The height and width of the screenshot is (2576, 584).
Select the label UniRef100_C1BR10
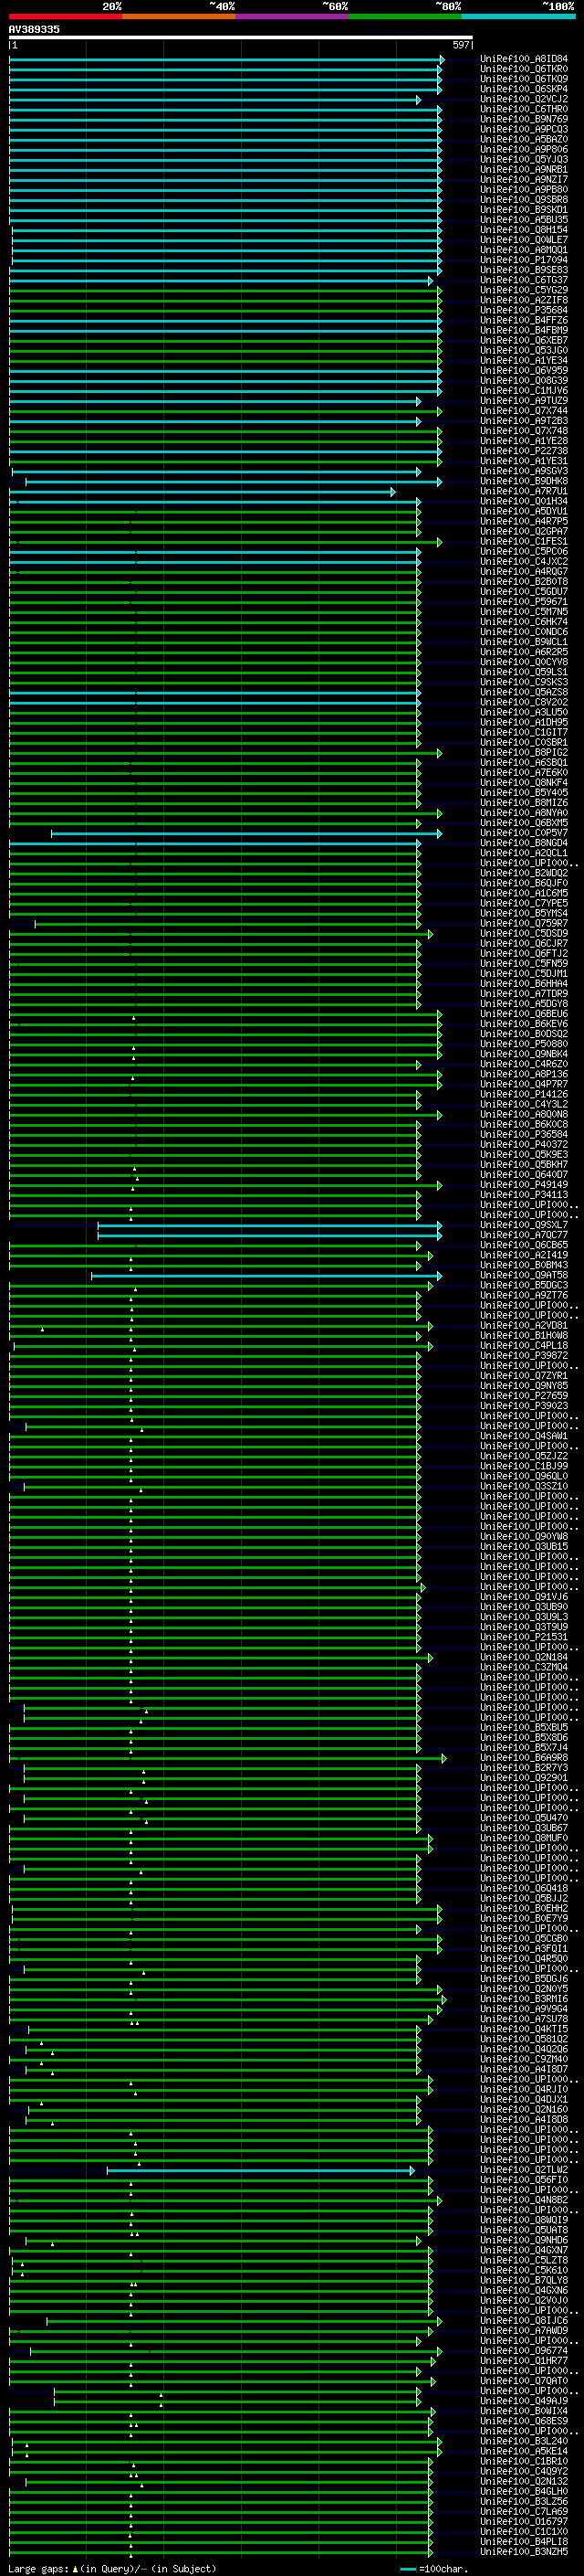pos(524,2461)
